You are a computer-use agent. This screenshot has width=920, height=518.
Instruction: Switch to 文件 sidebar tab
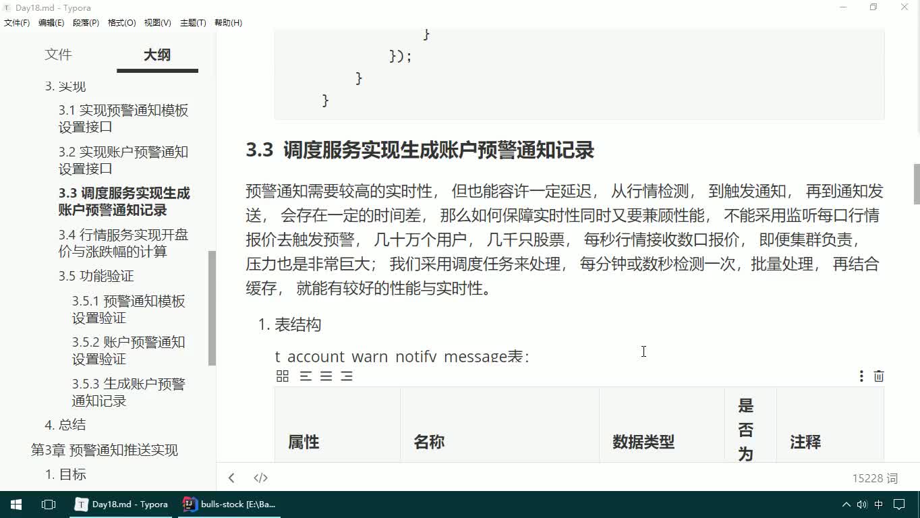tap(58, 55)
